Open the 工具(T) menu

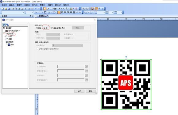click(50, 5)
